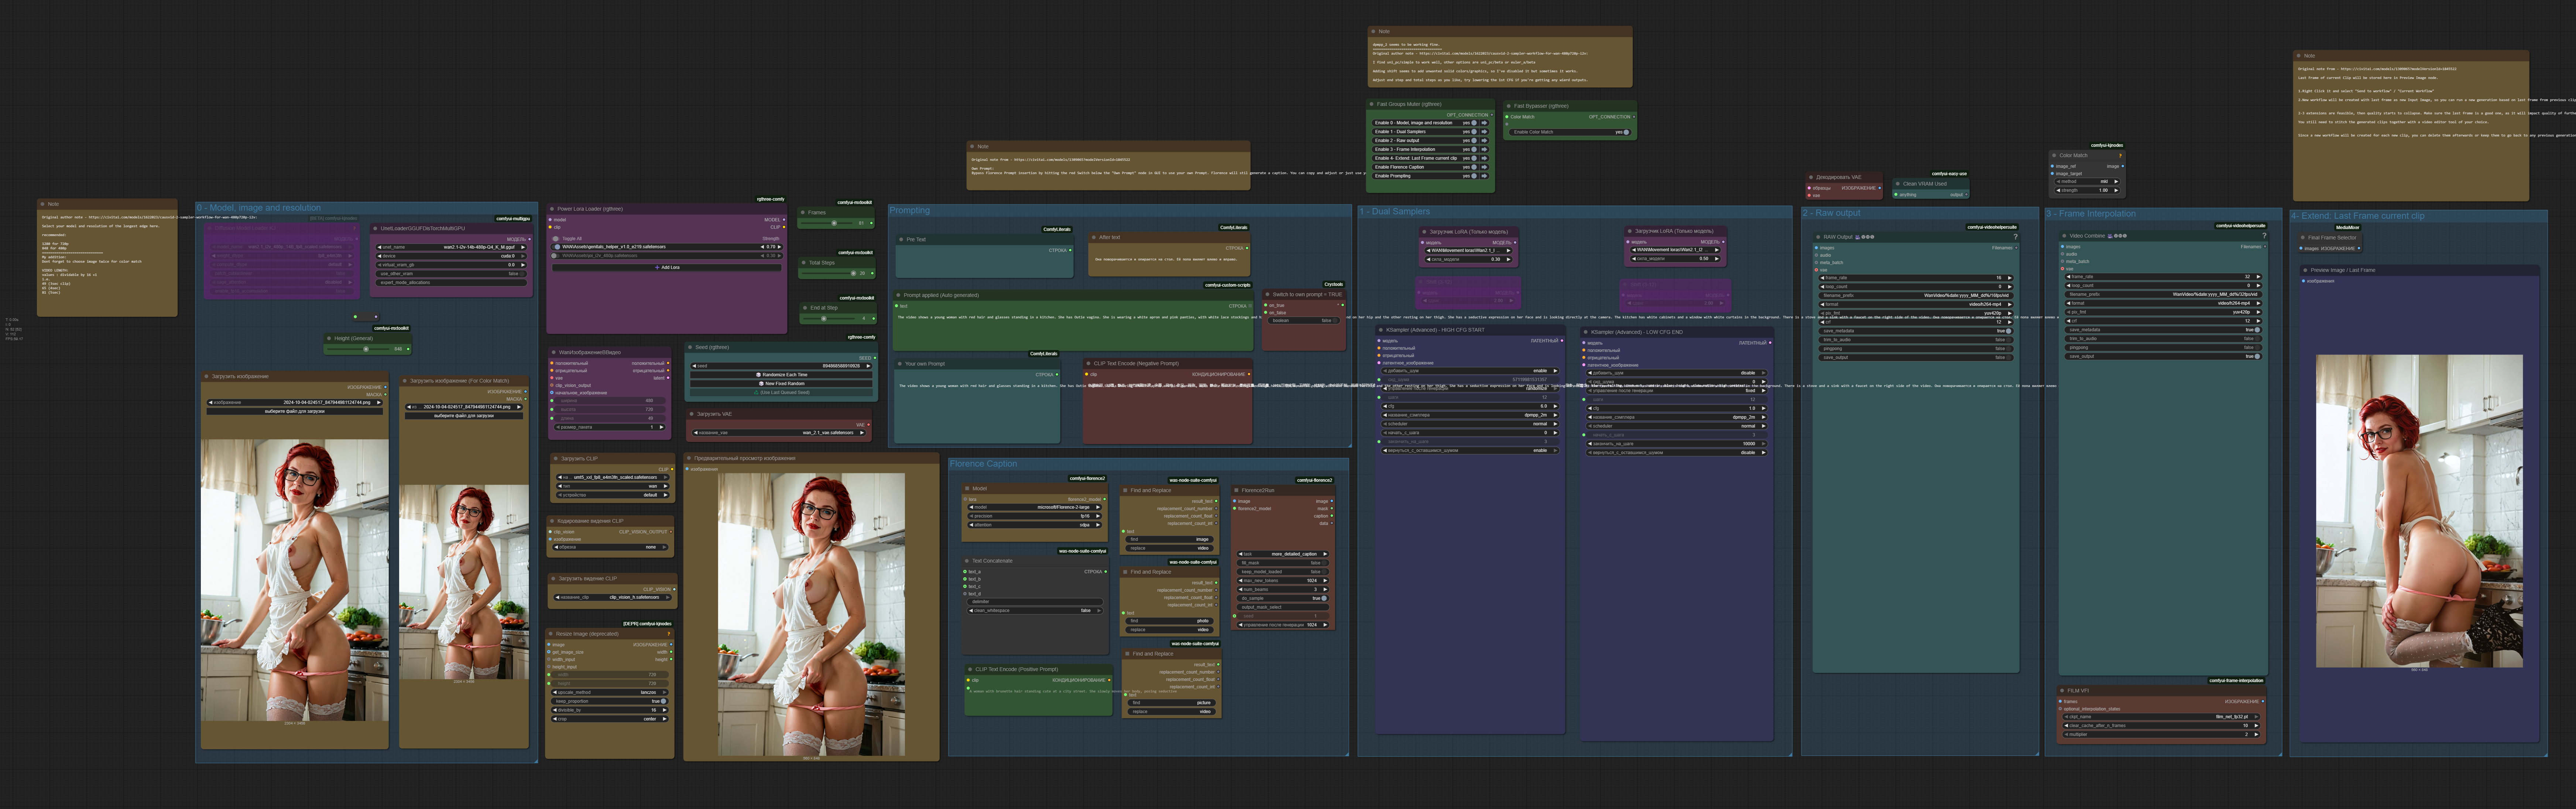Click the collapse dot on Fast Bypasser node

(1509, 106)
